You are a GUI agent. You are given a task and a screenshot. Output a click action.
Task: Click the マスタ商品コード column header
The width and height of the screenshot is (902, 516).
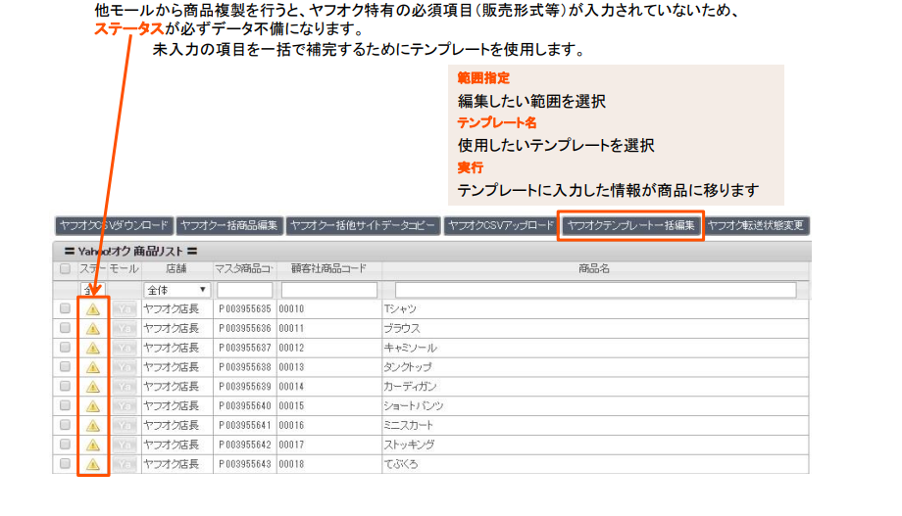tap(244, 268)
